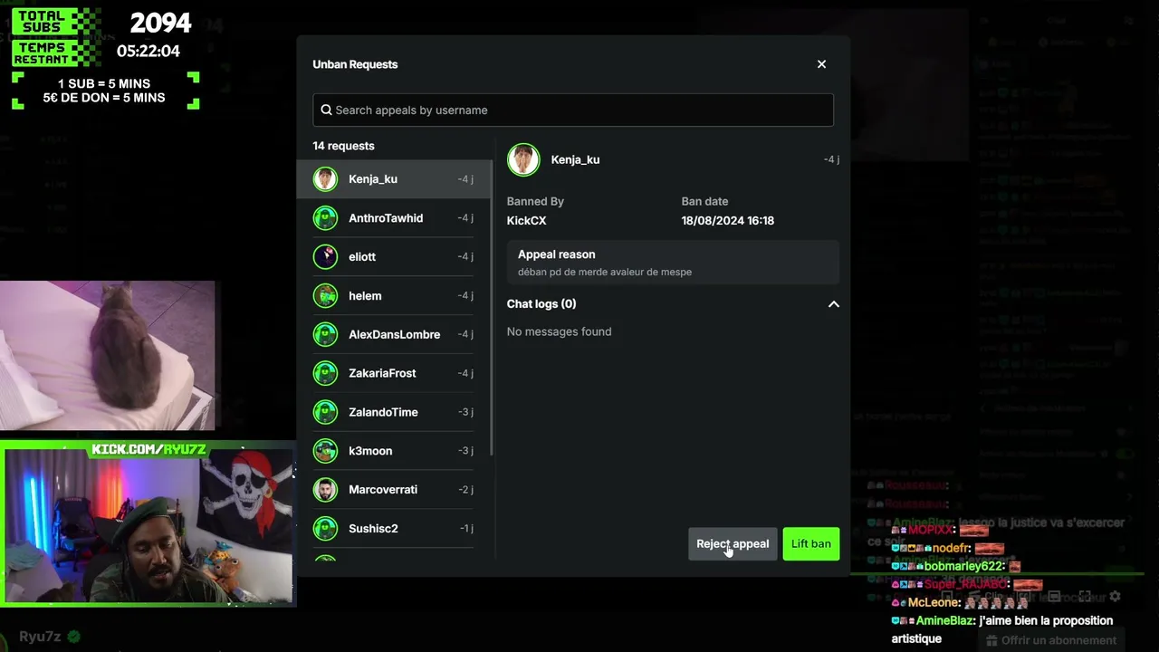1159x652 pixels.
Task: Click Marcoverrati's avatar icon
Action: click(x=325, y=490)
